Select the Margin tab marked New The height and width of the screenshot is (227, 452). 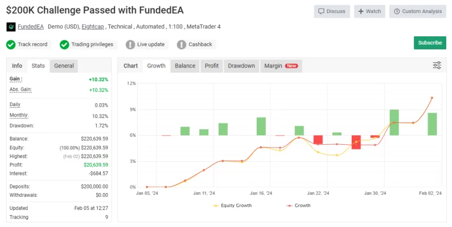point(281,66)
